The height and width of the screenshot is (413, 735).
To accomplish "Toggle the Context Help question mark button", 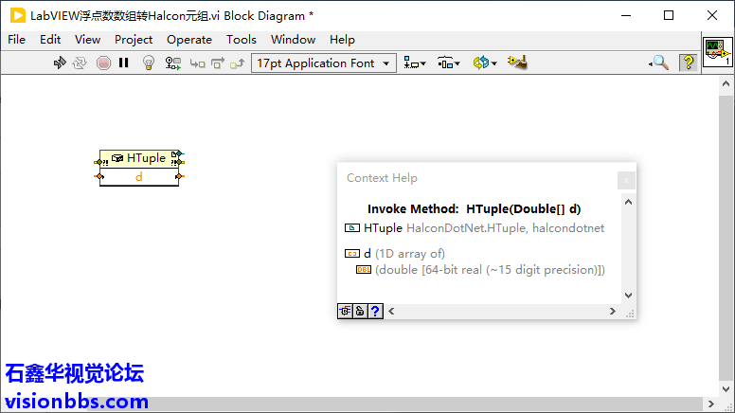I will click(688, 63).
